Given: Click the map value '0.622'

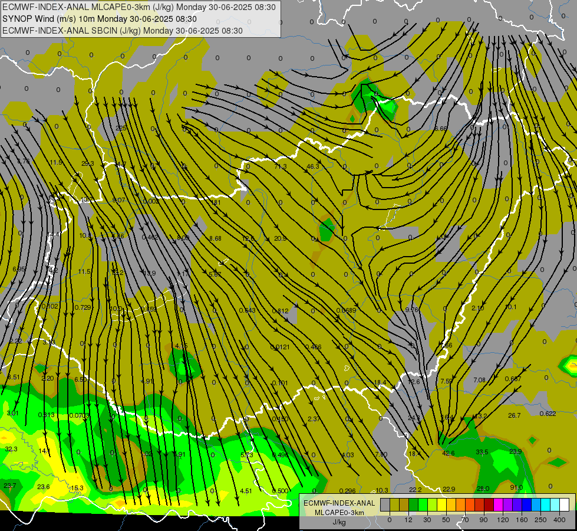Looking at the screenshot, I should click(548, 414).
